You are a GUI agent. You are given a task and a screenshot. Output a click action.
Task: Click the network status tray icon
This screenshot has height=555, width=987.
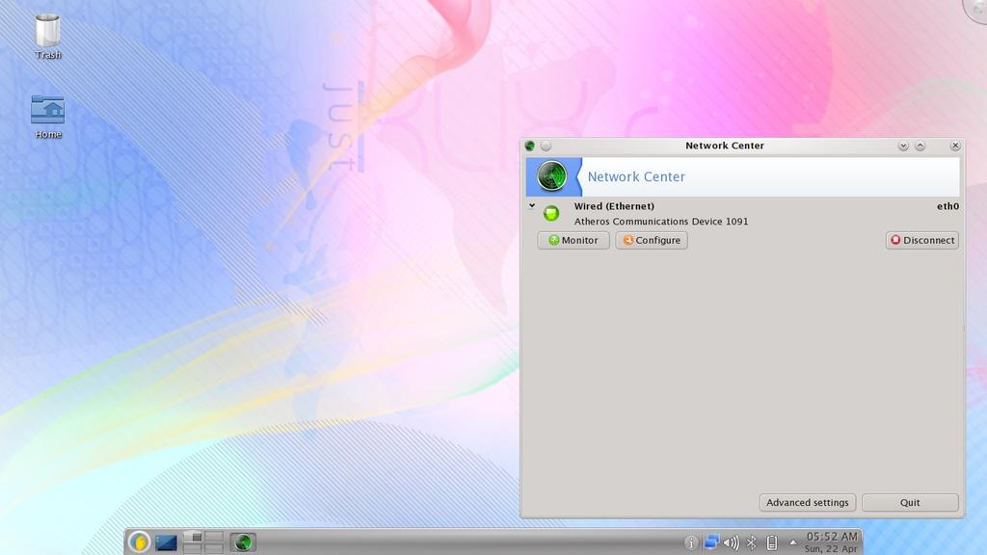[711, 542]
